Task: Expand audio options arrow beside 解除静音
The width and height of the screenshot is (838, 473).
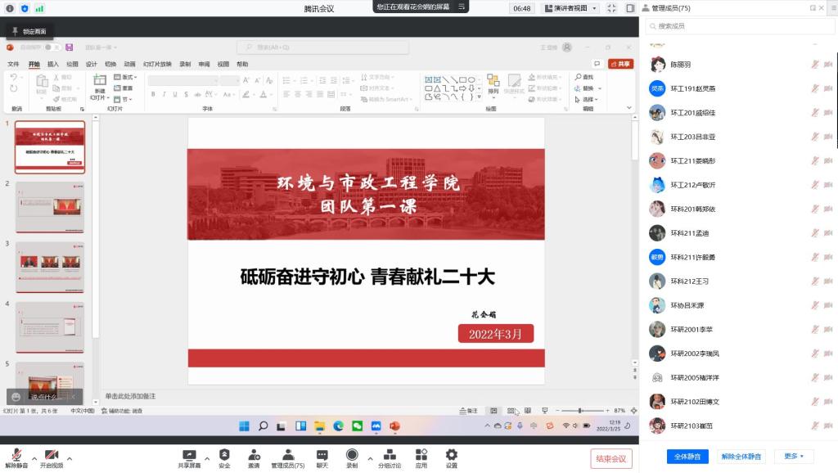Action: 34,458
